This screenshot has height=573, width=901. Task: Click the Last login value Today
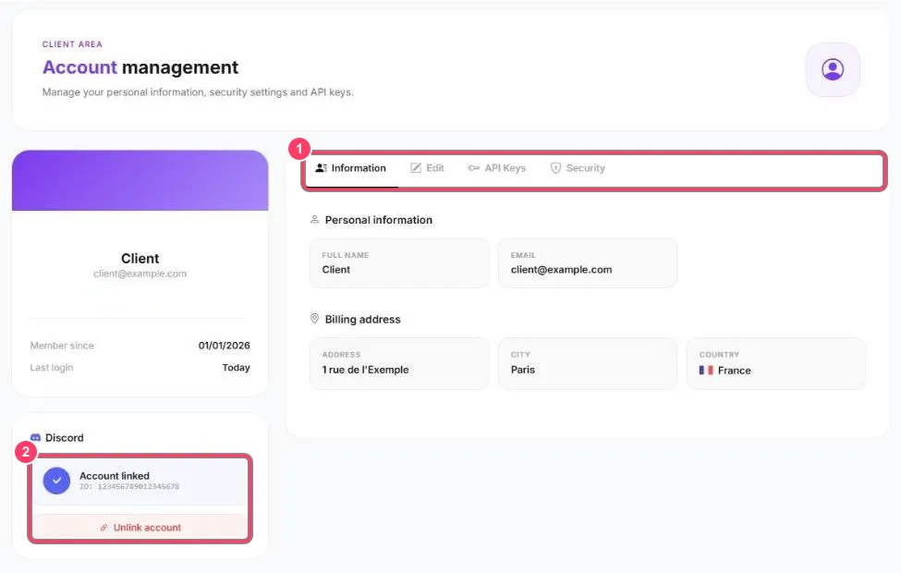point(237,367)
